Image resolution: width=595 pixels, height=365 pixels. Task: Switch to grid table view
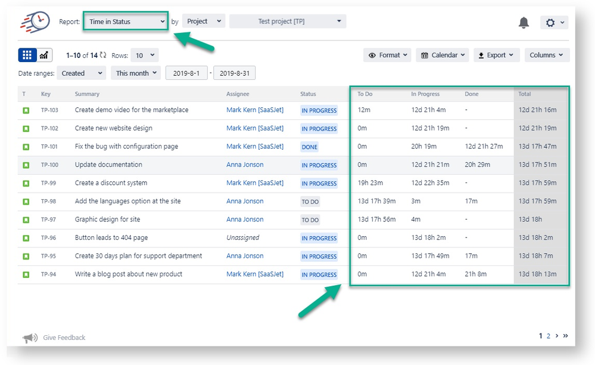(27, 55)
